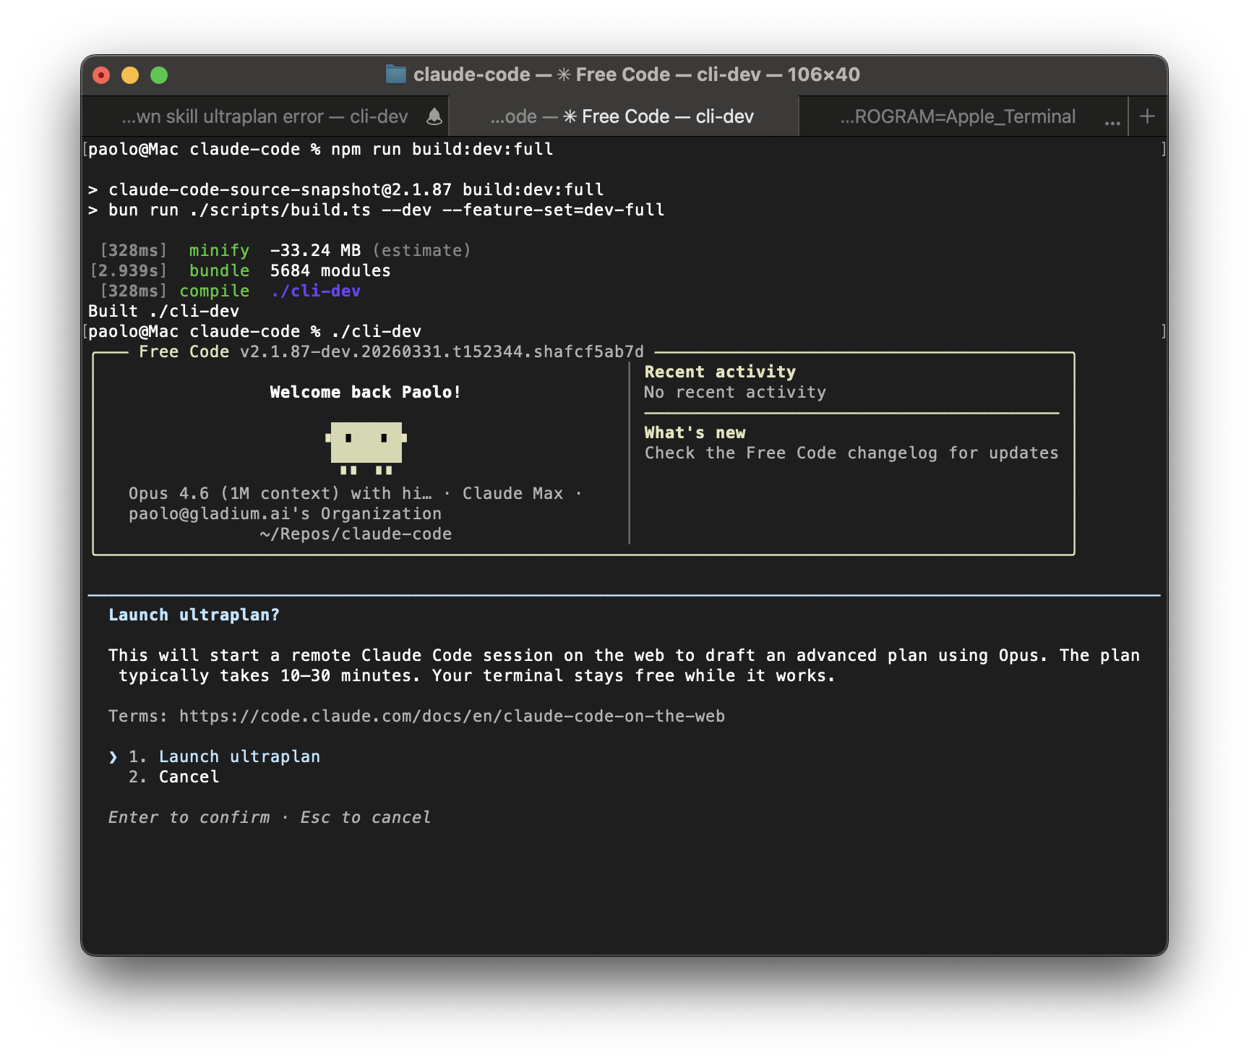Click the Recent activity panel header
The width and height of the screenshot is (1249, 1063).
coord(720,371)
